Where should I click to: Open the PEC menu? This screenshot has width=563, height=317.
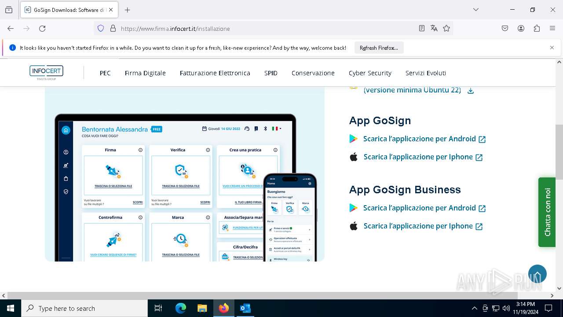click(x=105, y=73)
